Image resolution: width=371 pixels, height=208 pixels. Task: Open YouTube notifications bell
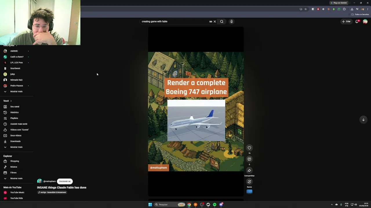click(x=357, y=21)
